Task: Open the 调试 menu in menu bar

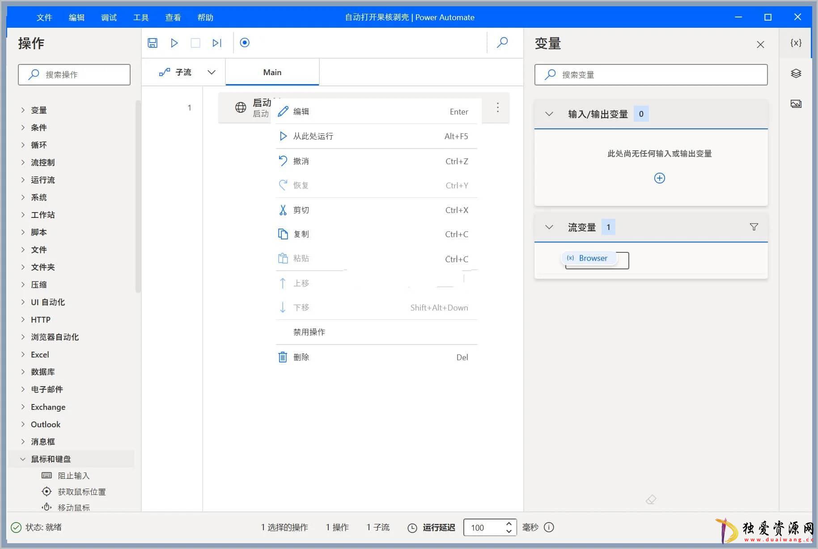Action: (x=109, y=17)
